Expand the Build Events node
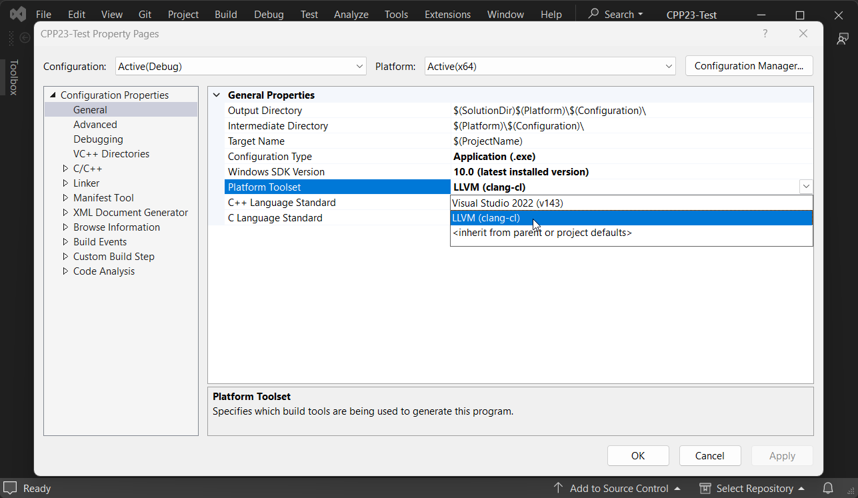 coord(65,242)
